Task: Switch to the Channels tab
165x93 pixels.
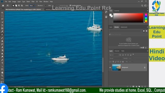Action: click(117, 51)
